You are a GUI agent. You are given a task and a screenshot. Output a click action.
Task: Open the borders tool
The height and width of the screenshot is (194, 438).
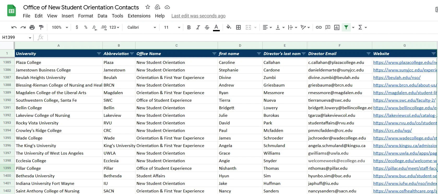point(238,27)
